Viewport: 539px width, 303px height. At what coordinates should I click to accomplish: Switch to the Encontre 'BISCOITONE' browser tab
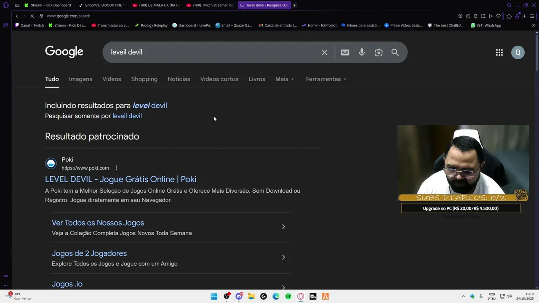(102, 5)
